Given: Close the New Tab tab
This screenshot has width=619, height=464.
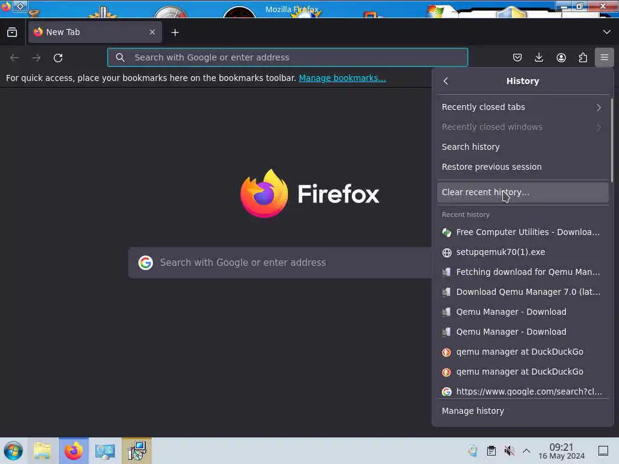Looking at the screenshot, I should pos(152,32).
